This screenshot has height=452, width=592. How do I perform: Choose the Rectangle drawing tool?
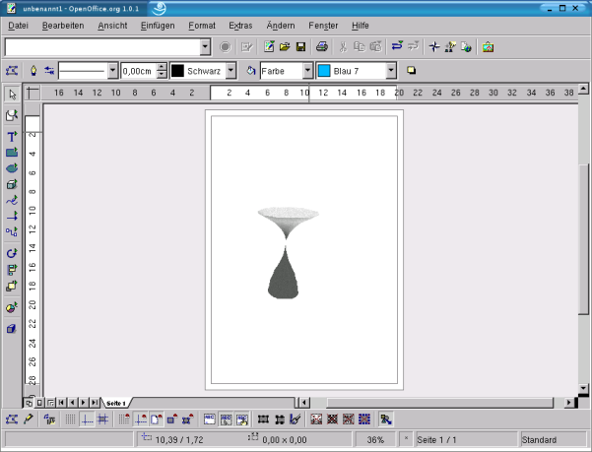point(12,153)
